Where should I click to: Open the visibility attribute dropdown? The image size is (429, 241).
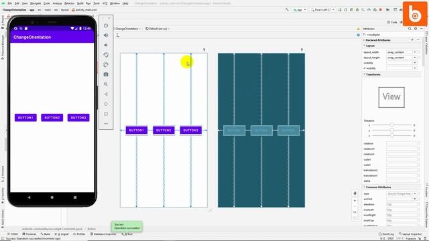click(x=415, y=63)
